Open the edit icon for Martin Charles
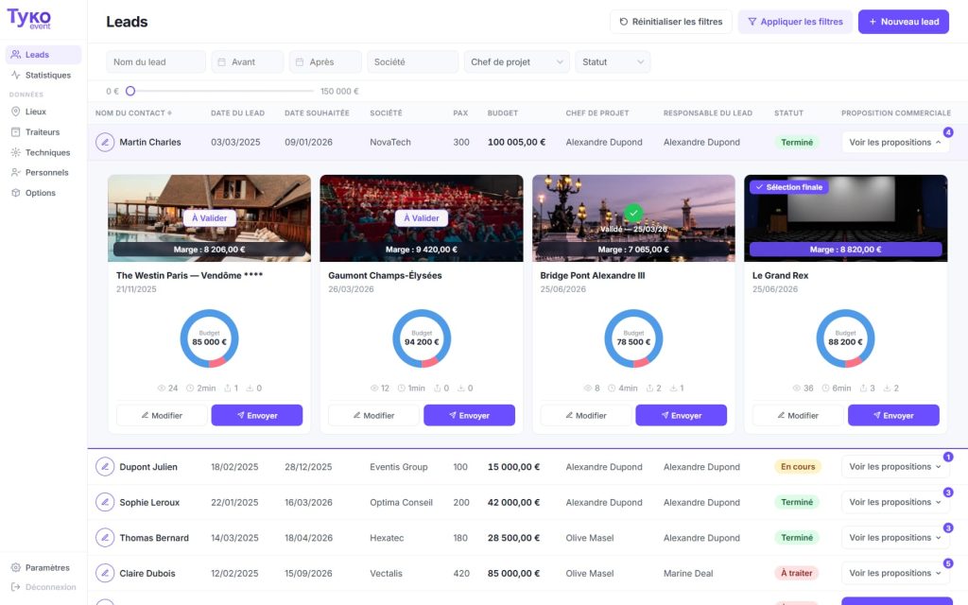 pos(105,142)
